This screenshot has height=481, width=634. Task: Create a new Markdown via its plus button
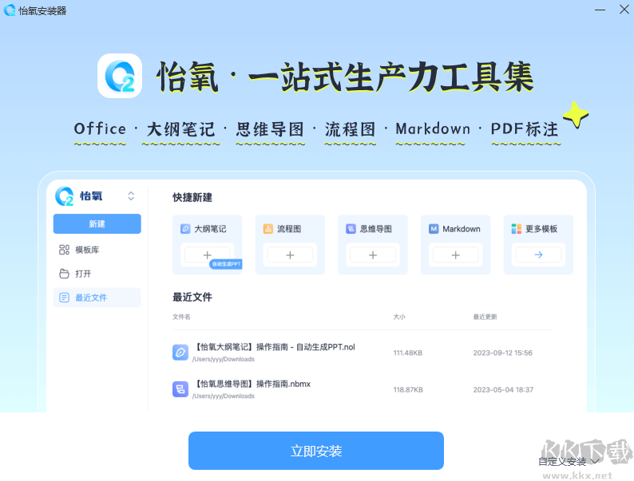click(456, 254)
